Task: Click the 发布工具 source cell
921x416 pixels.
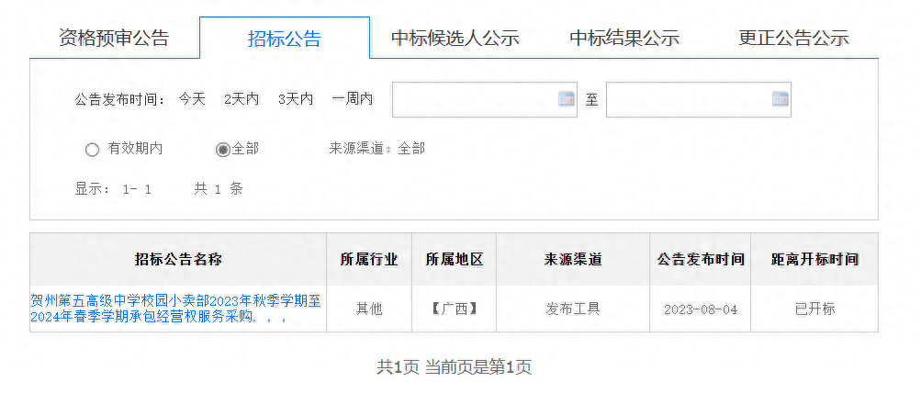Action: (573, 309)
